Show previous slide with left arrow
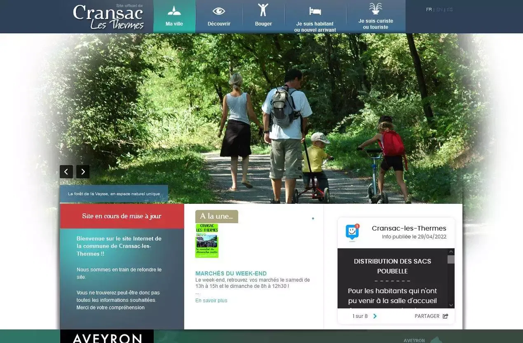The width and height of the screenshot is (523, 343). click(66, 172)
